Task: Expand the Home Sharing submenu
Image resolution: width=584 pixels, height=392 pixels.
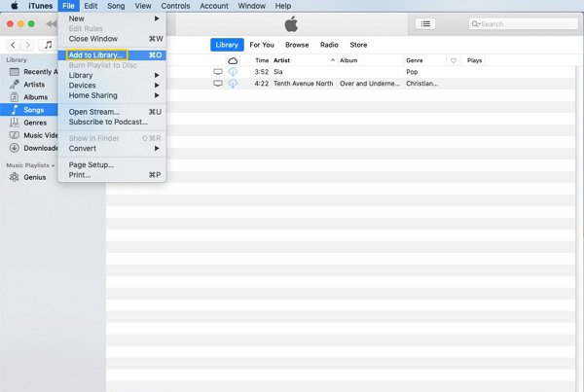Action: 112,95
